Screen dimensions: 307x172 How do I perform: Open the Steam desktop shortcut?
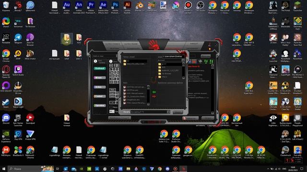[x=6, y=103]
